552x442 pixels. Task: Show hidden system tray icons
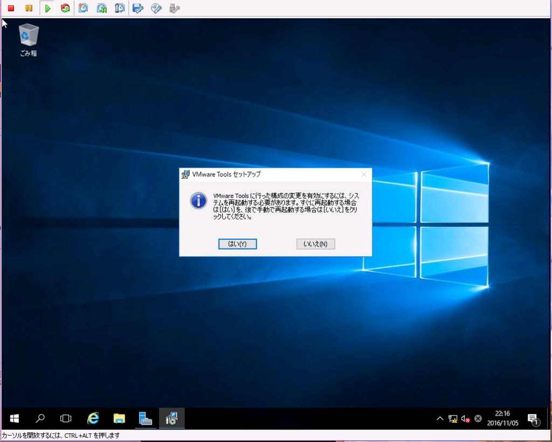(x=440, y=419)
